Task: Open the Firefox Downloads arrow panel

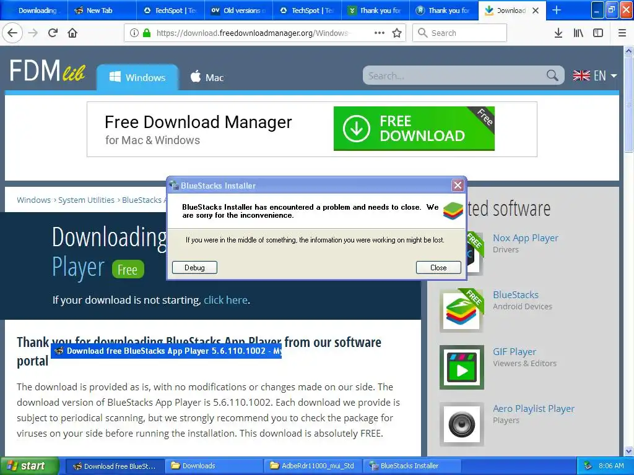Action: [558, 33]
